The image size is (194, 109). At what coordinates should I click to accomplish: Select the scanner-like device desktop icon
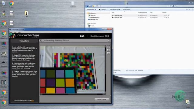[x=4, y=54]
